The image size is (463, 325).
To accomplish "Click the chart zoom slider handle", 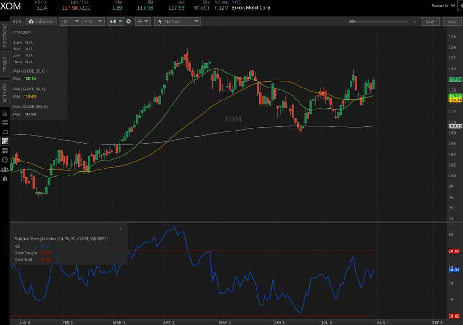I will click(352, 22).
